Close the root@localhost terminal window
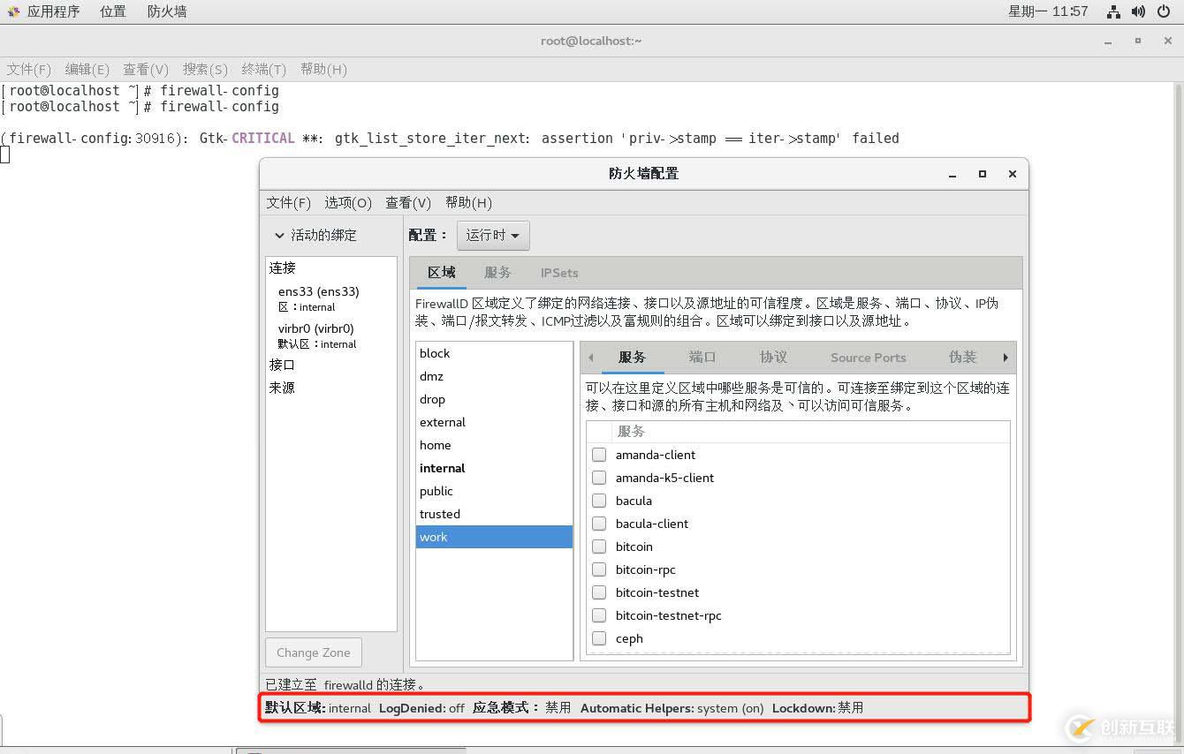The width and height of the screenshot is (1184, 754). pos(1168,41)
